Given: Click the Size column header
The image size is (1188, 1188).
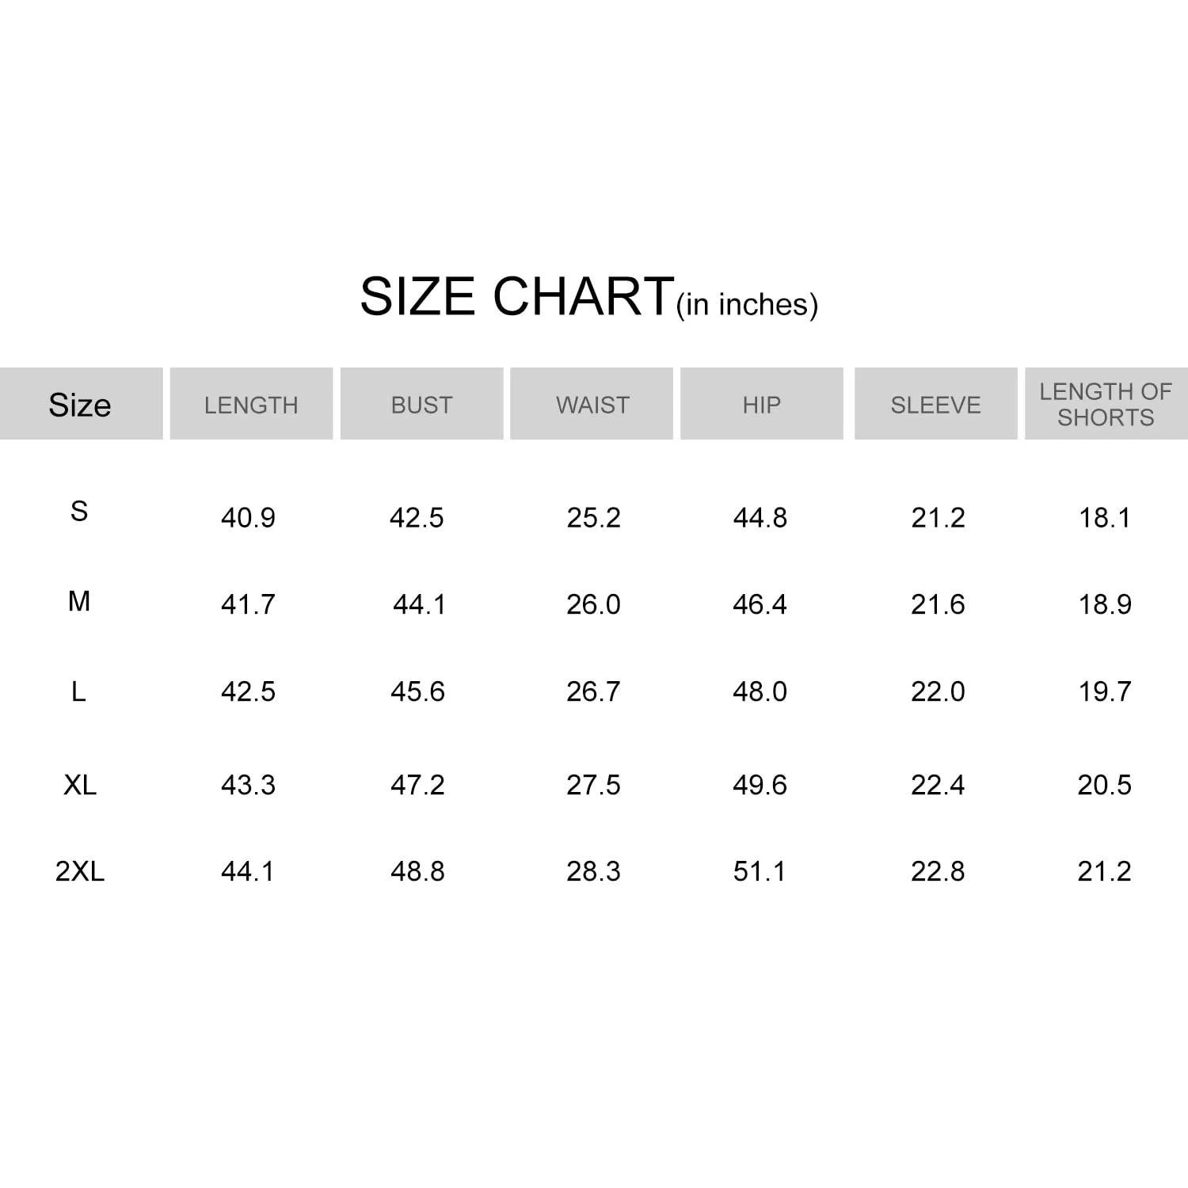Looking at the screenshot, I should 81,404.
